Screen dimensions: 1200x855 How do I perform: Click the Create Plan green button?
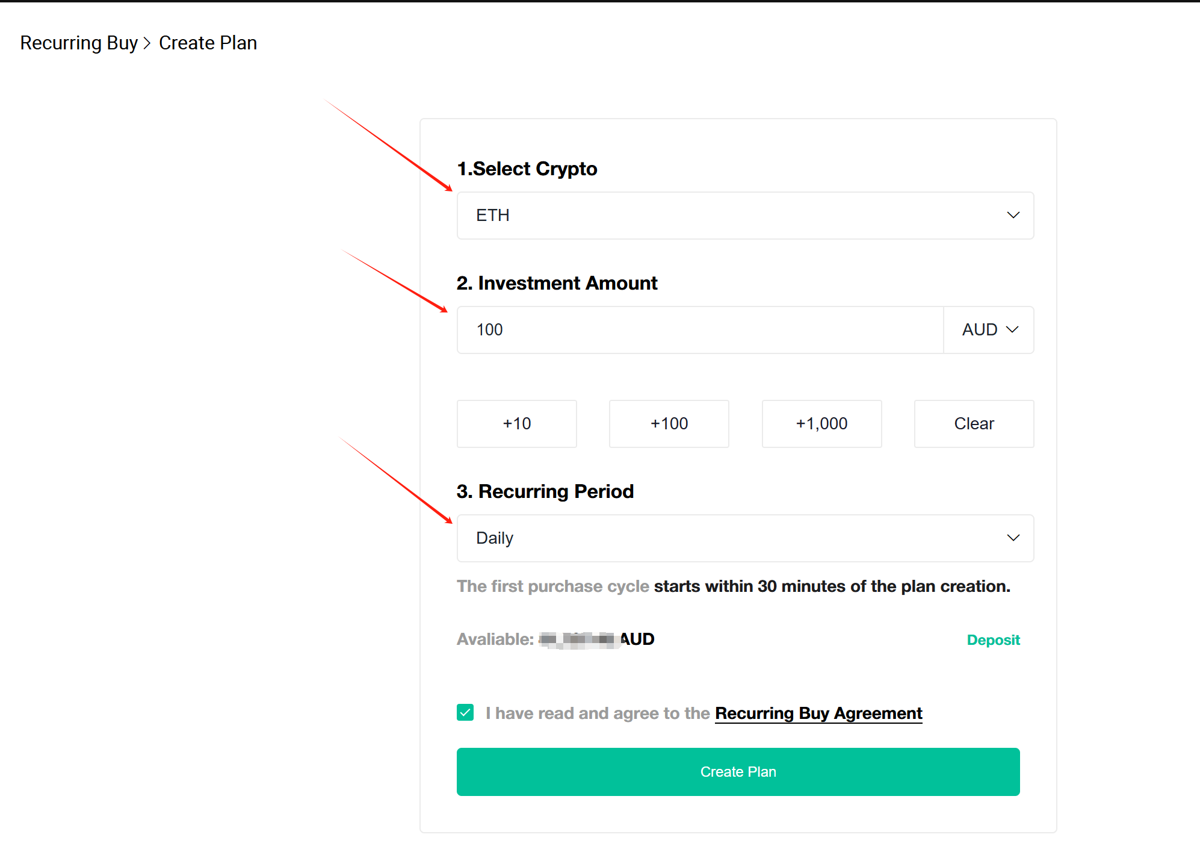pos(738,771)
